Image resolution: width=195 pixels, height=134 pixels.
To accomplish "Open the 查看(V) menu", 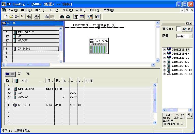I will coord(67,10).
